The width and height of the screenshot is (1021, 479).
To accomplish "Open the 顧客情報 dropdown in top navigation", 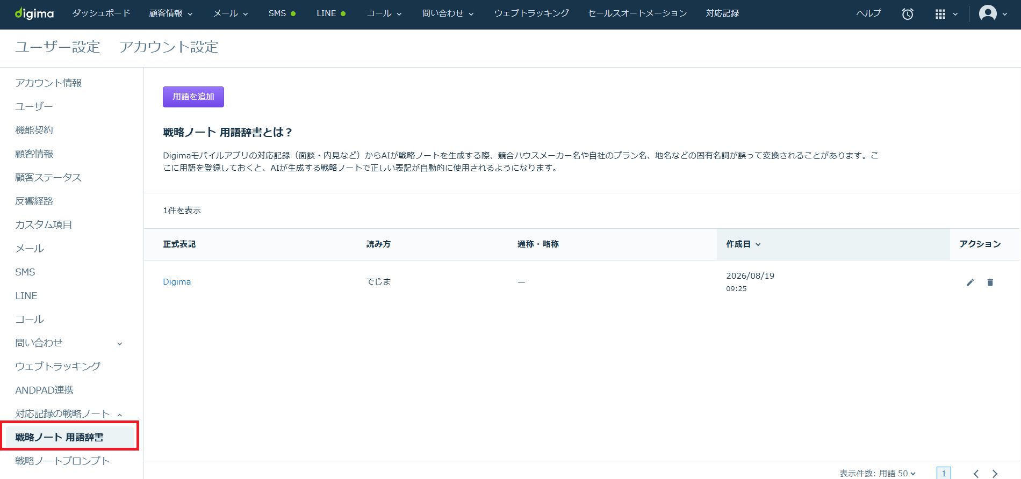I will pos(171,13).
